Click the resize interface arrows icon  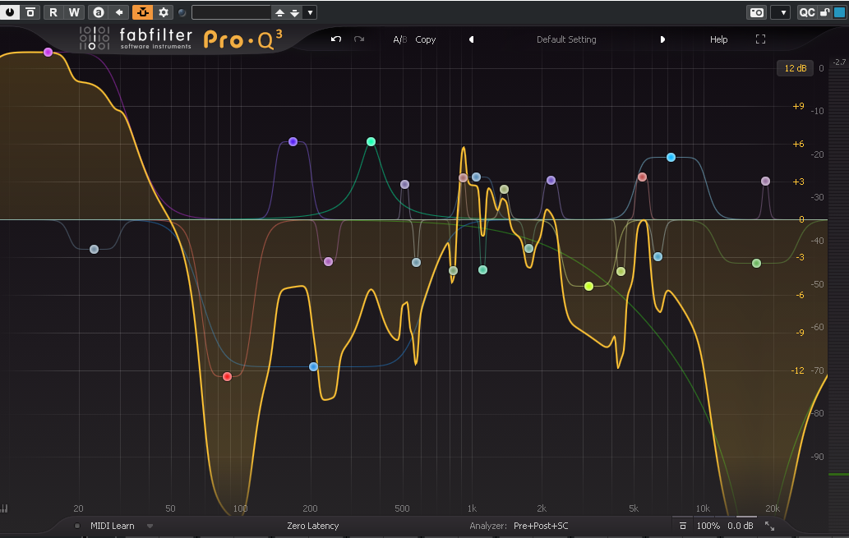pos(769,526)
